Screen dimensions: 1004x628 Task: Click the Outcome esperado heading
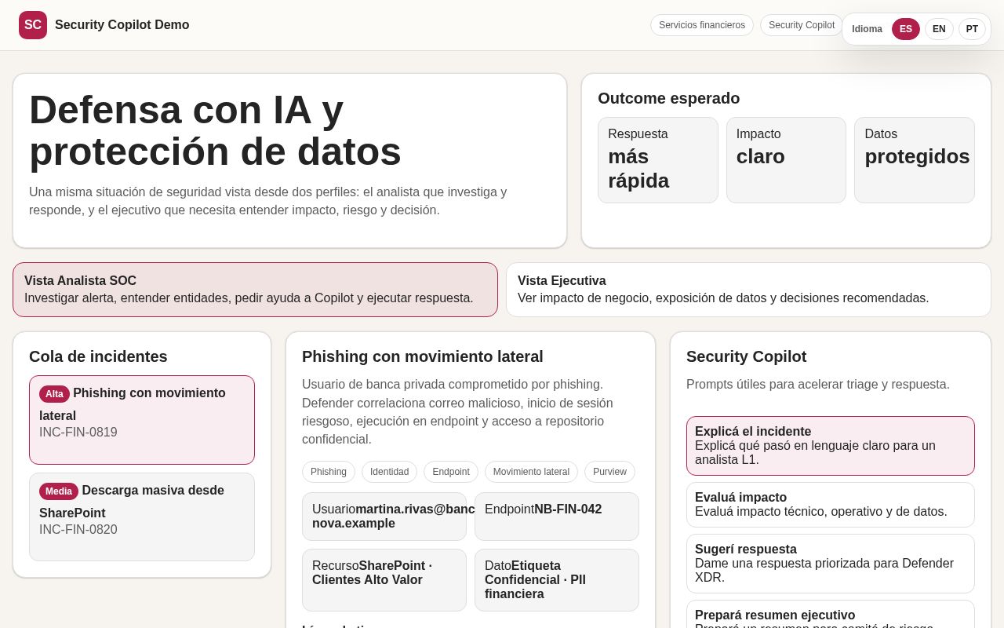669,98
